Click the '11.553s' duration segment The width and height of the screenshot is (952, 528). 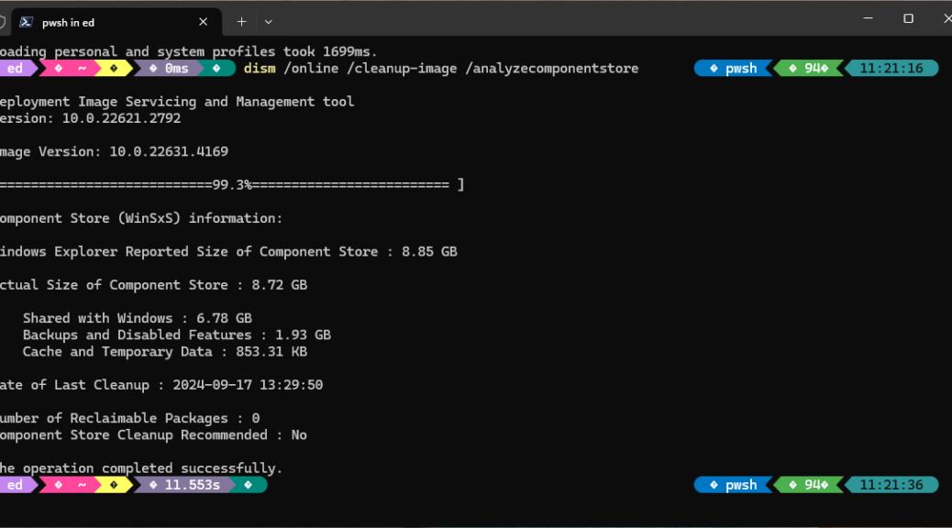185,485
